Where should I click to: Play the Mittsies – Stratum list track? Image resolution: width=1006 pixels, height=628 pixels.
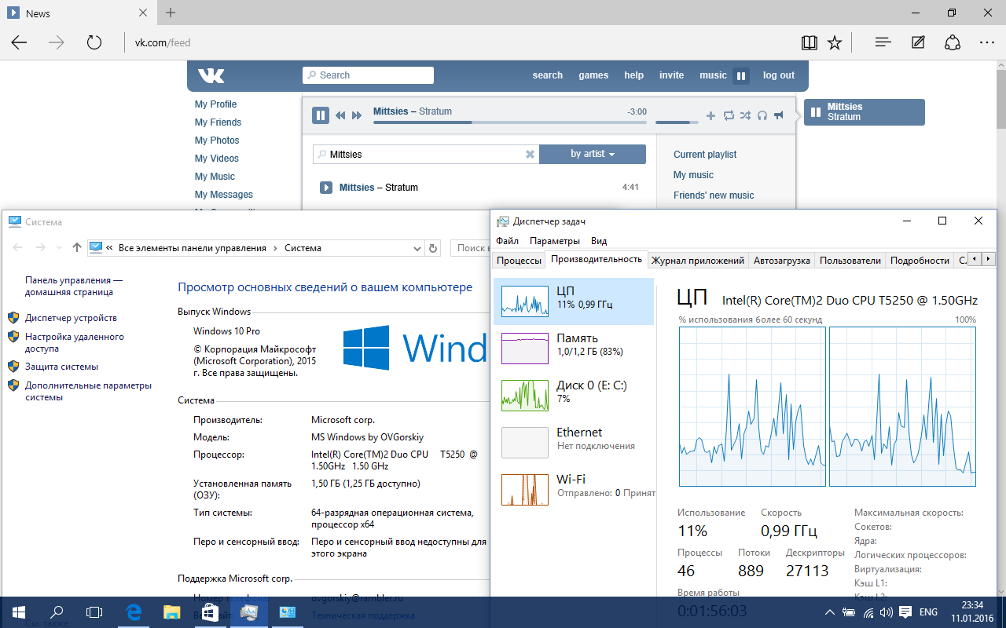point(326,188)
